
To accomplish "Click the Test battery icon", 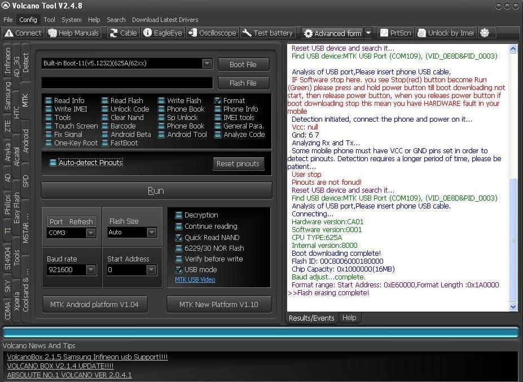I will (268, 33).
